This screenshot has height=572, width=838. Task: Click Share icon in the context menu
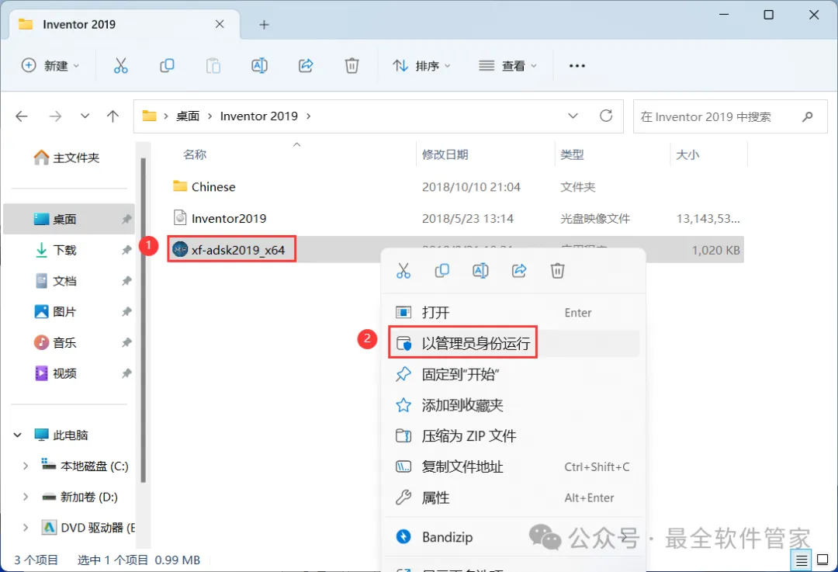[x=519, y=271]
